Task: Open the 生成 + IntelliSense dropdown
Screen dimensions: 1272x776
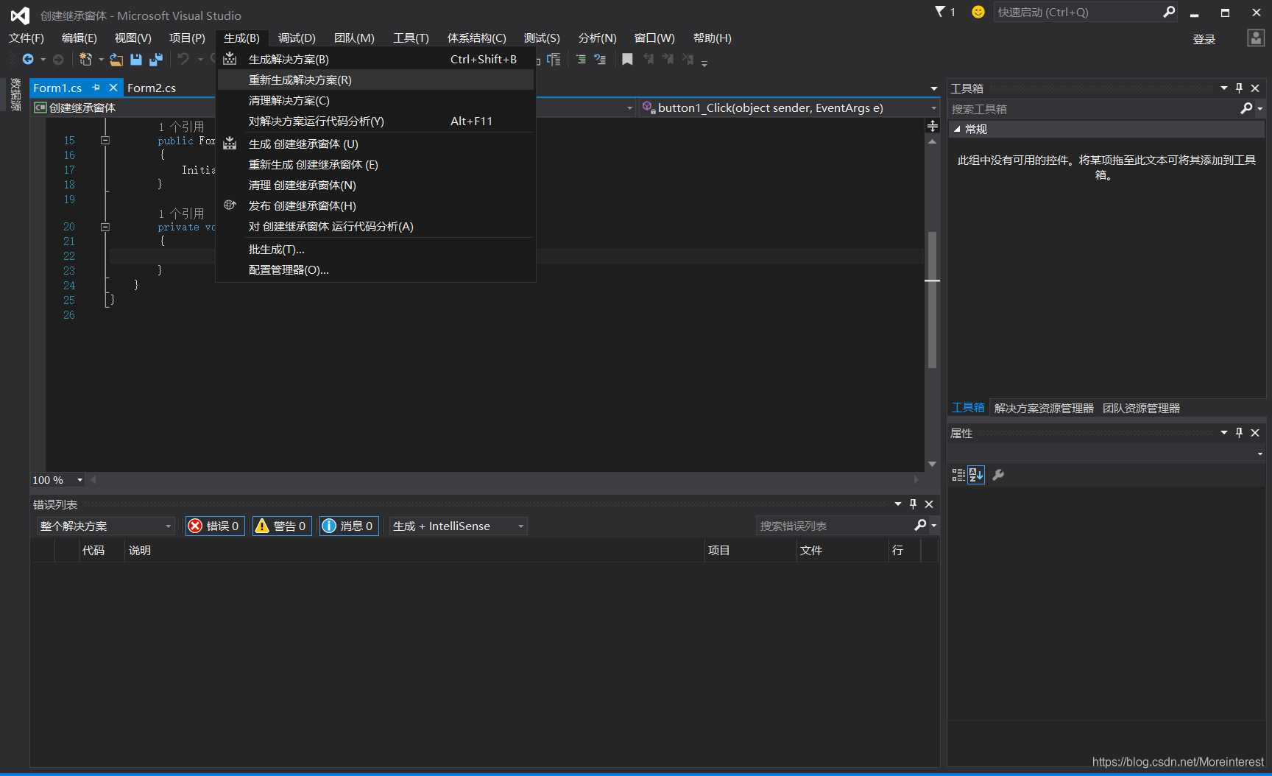Action: tap(459, 526)
